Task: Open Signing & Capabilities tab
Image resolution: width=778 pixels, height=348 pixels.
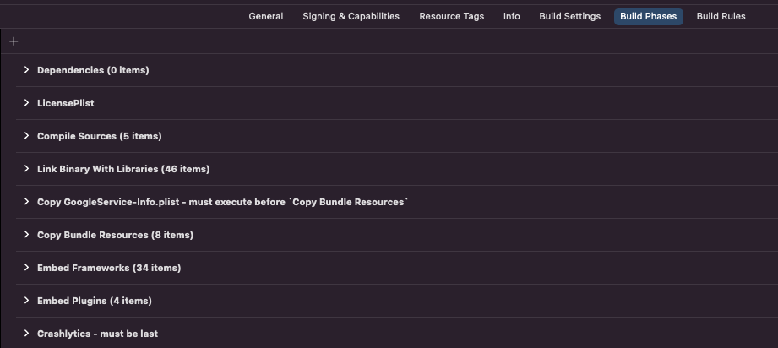Action: click(x=351, y=16)
